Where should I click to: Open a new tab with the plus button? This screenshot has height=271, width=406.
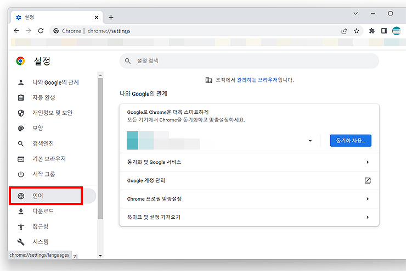(111, 18)
